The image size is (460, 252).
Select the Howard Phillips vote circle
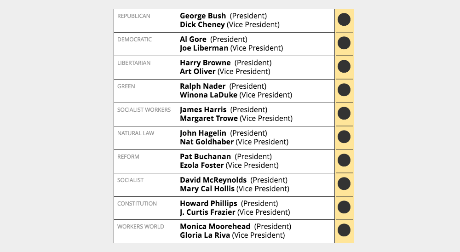344,207
